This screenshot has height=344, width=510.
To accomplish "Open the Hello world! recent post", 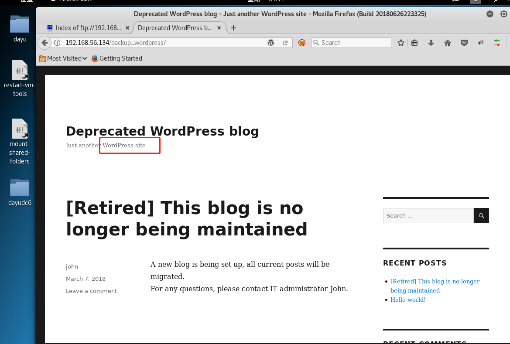I will click(x=408, y=300).
